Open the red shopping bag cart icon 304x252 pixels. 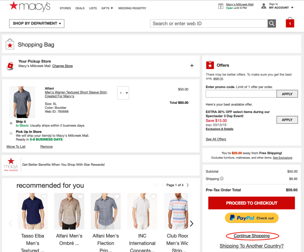[290, 22]
